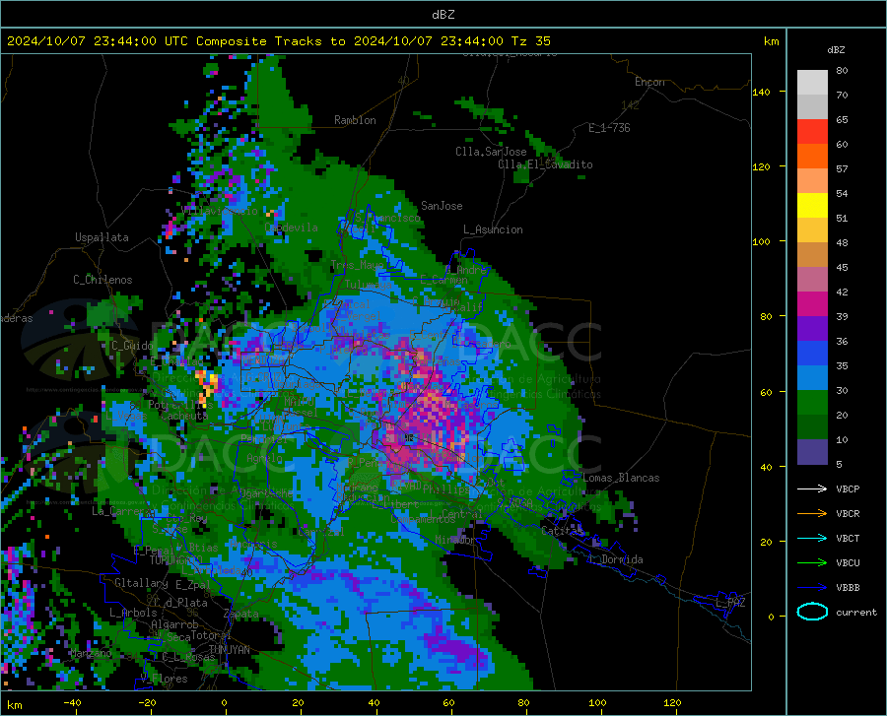Click the green VBCU arrow legend icon
The height and width of the screenshot is (716, 887).
click(812, 562)
